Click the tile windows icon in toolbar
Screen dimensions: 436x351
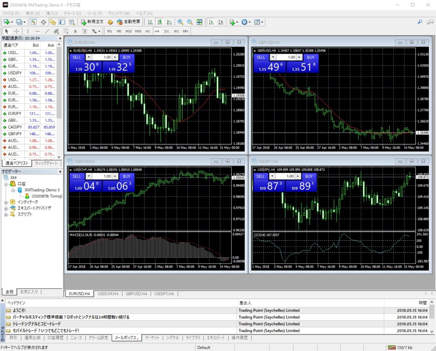pos(199,22)
